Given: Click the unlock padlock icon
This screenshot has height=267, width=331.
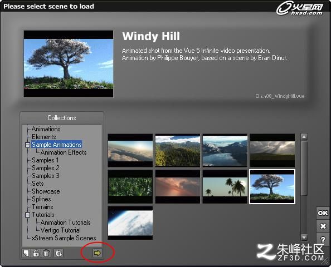Looking at the screenshot, I should coord(36,253).
